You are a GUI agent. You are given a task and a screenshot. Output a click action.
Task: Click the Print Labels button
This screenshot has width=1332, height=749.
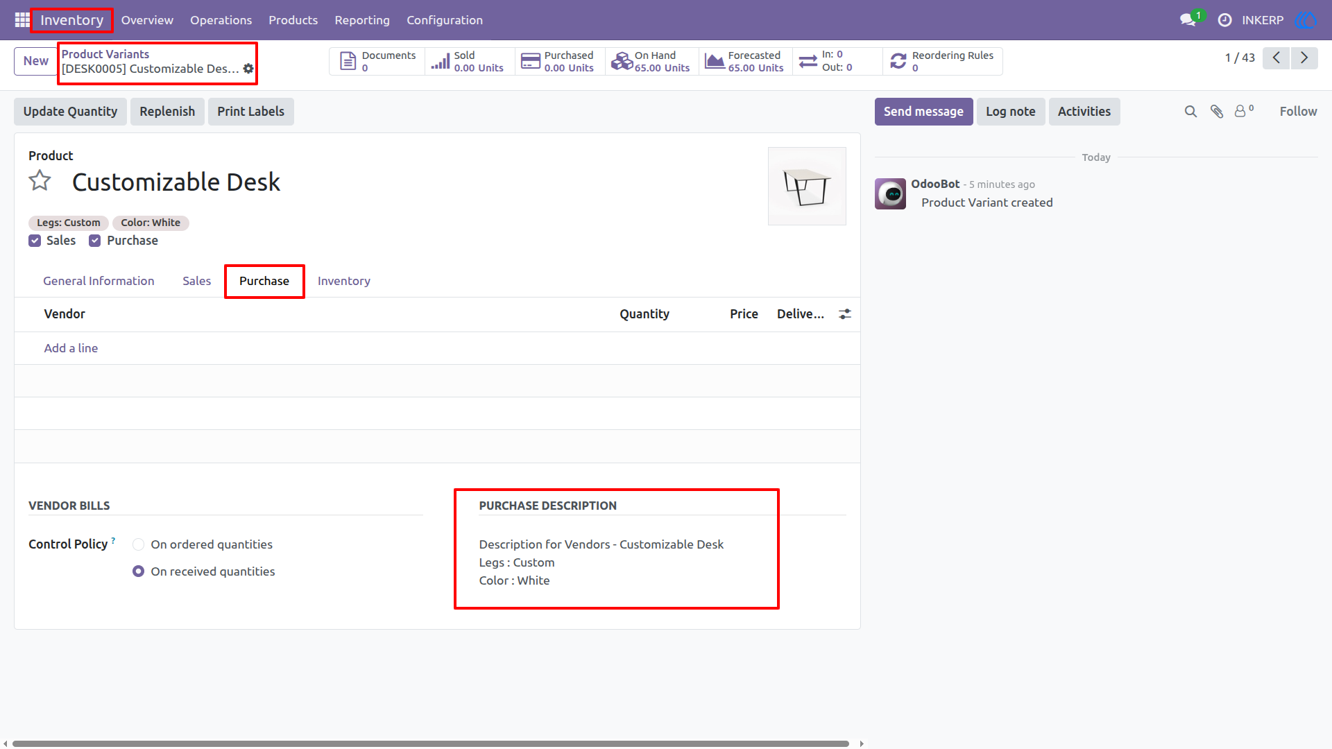click(250, 112)
